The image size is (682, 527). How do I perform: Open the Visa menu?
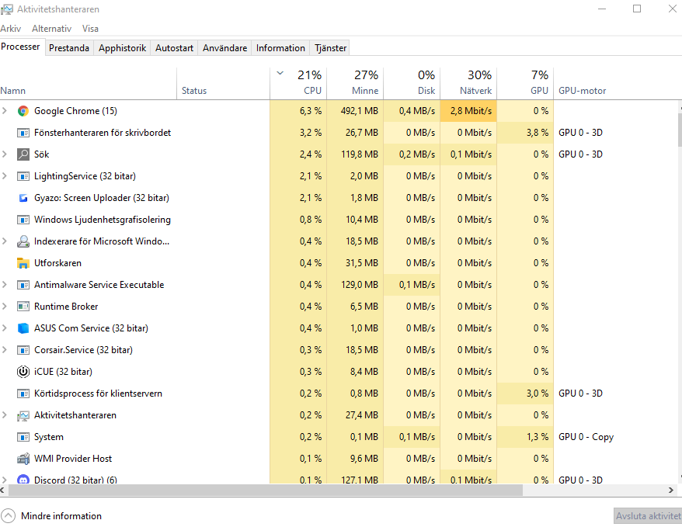coord(90,28)
